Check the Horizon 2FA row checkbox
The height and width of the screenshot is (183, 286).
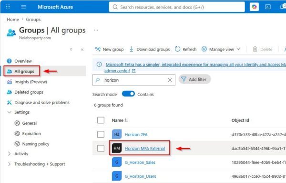pyautogui.click(x=101, y=134)
